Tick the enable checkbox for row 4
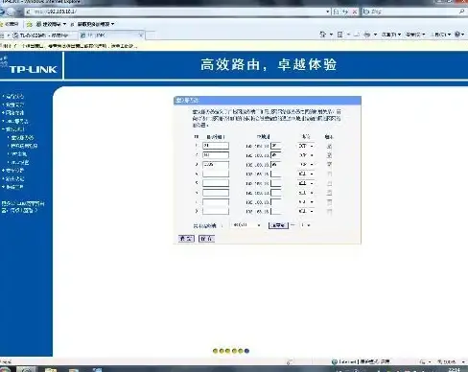This screenshot has height=372, width=468. tap(329, 174)
